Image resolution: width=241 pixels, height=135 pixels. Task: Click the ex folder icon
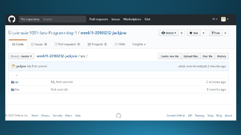click(x=13, y=82)
